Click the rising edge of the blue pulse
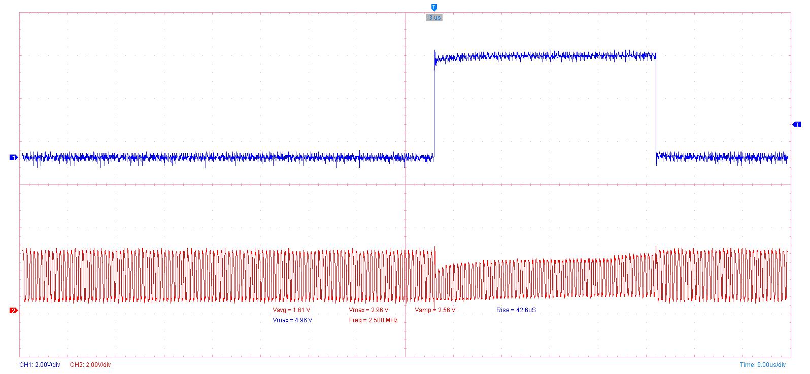The width and height of the screenshot is (810, 374). (434, 106)
